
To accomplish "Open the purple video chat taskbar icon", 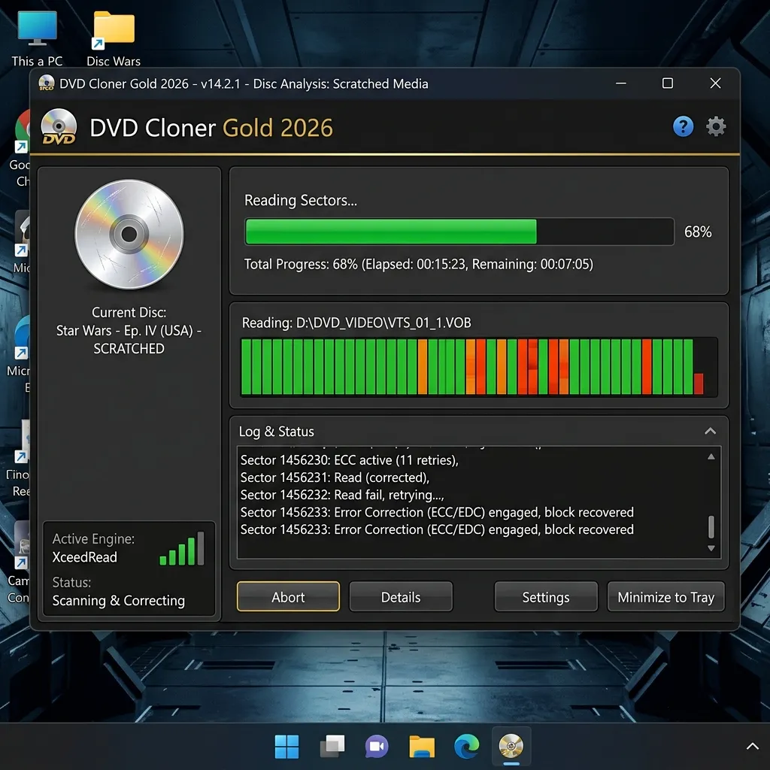I will tap(377, 747).
